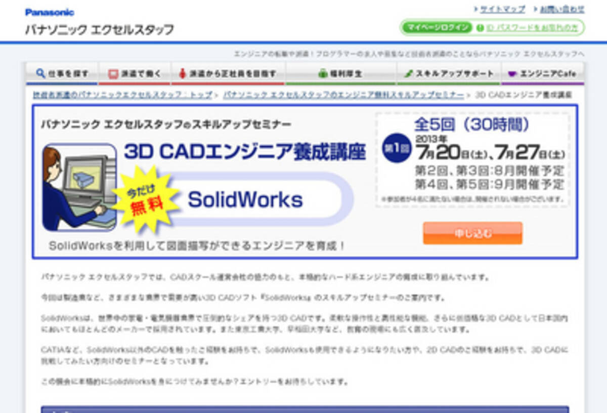Click the スキルアップセミナー banner subtitle
The width and height of the screenshot is (607, 413).
(166, 124)
